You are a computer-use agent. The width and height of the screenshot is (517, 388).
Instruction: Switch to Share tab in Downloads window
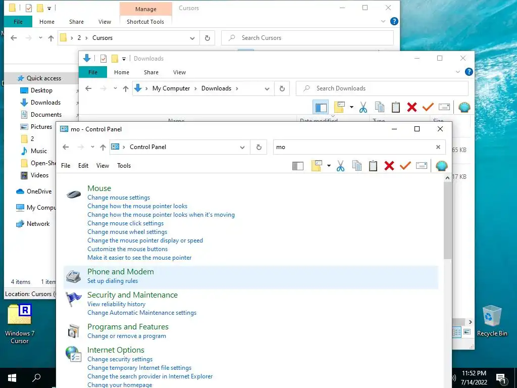click(151, 72)
